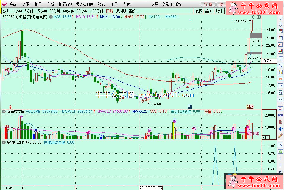Click the F10 icon in sidebar

tap(280, 65)
